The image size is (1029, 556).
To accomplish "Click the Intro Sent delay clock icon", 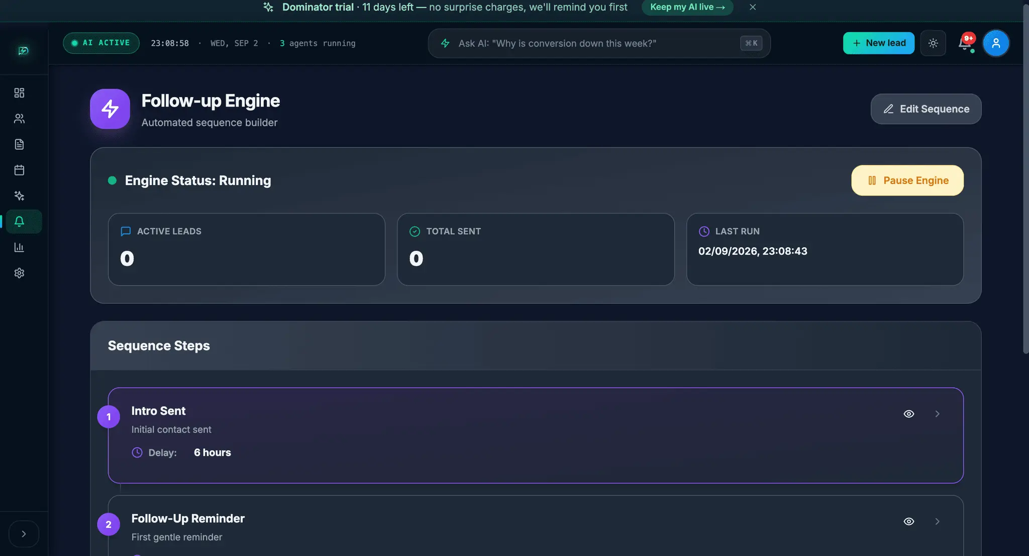I will point(137,452).
